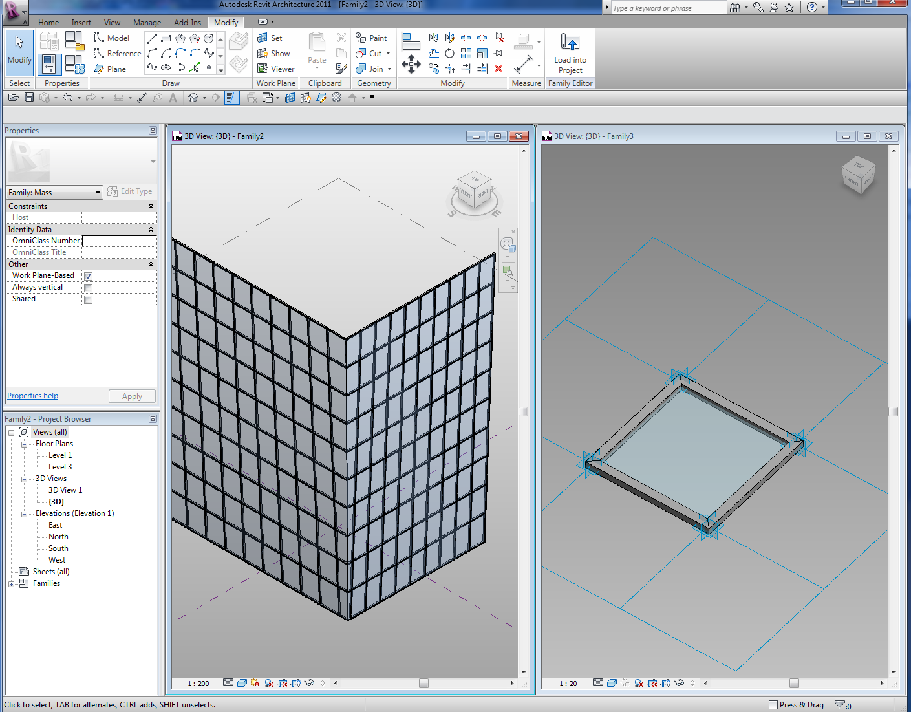Expand the Families tree node
Screen dimensions: 911x712
click(x=11, y=584)
